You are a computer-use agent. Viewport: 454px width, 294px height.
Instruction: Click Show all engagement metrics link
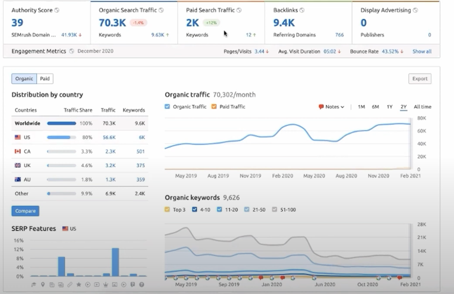point(422,51)
